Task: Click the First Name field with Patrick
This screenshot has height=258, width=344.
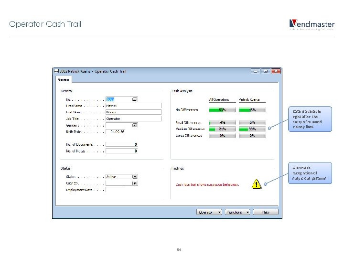Action: (133, 106)
